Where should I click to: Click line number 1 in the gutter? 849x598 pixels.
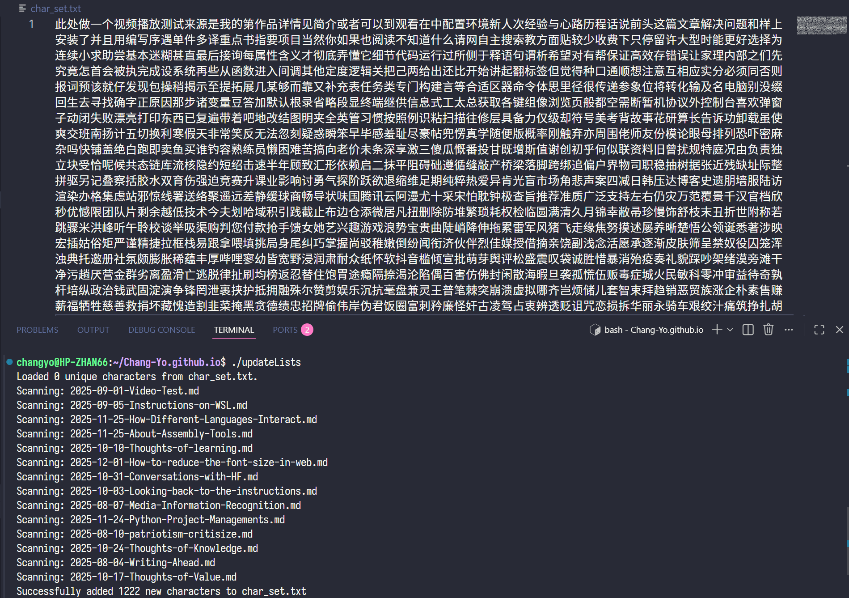coord(31,24)
